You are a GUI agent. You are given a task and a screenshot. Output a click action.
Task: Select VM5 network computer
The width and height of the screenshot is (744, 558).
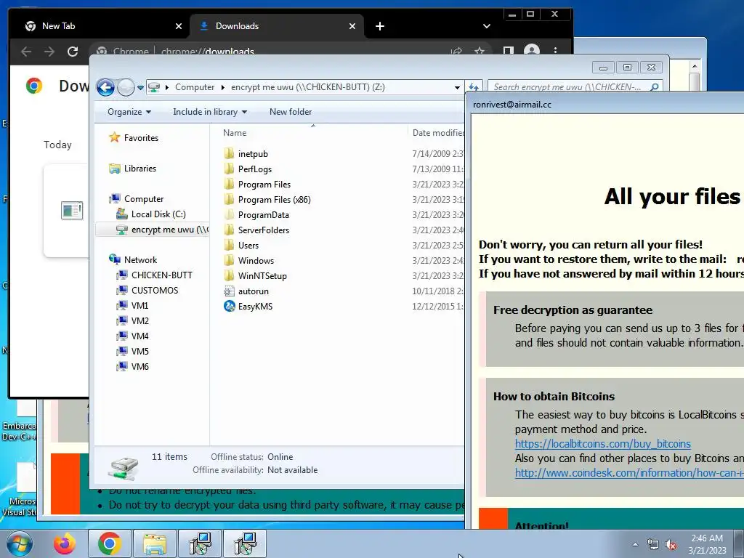click(132, 351)
